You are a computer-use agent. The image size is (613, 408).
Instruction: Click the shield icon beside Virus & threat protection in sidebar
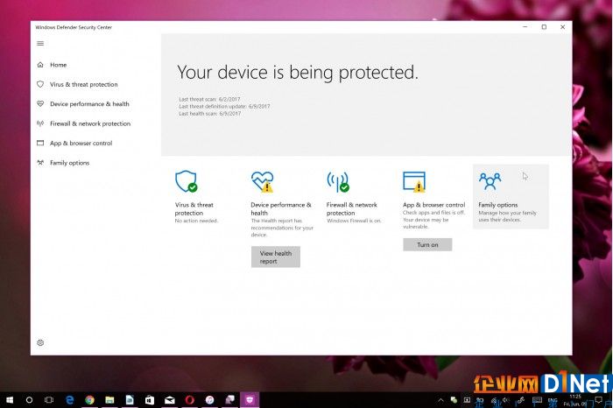pos(40,84)
